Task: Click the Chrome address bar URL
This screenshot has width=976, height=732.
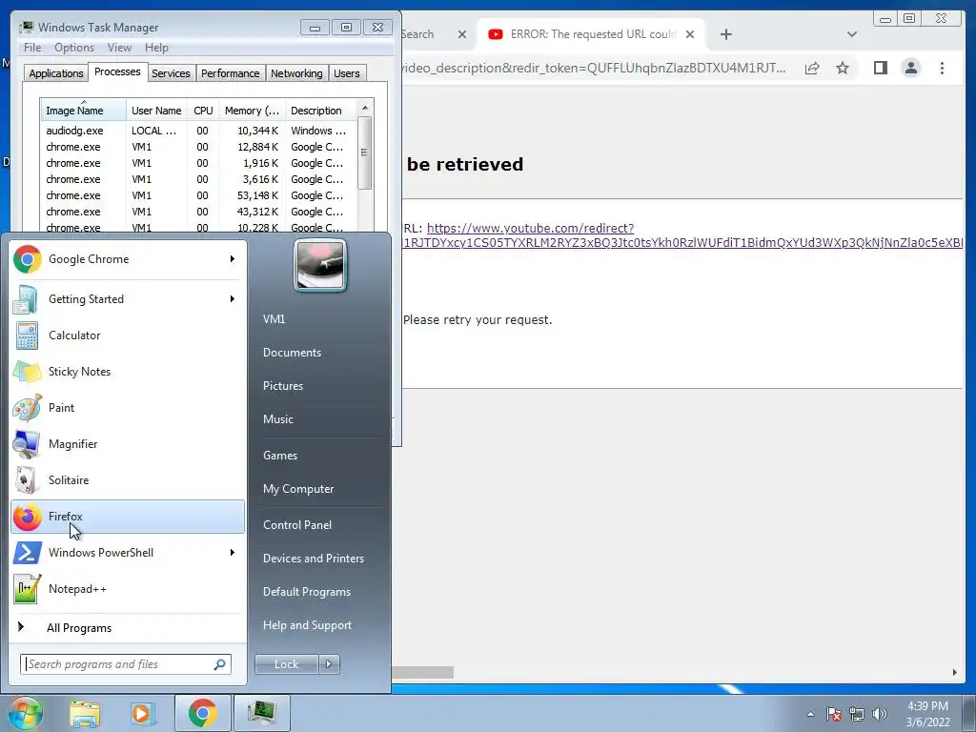Action: (x=594, y=68)
